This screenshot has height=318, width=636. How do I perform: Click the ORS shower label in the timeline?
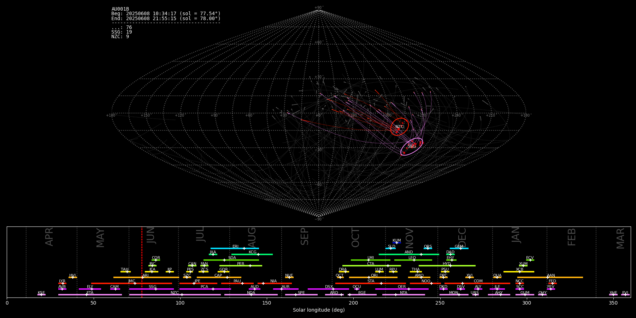point(428,247)
